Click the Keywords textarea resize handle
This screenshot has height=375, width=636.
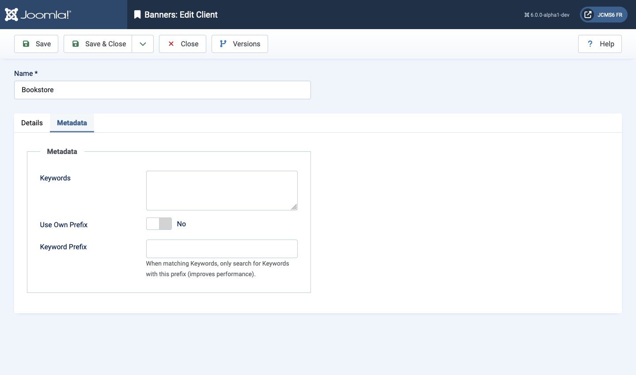click(x=294, y=207)
